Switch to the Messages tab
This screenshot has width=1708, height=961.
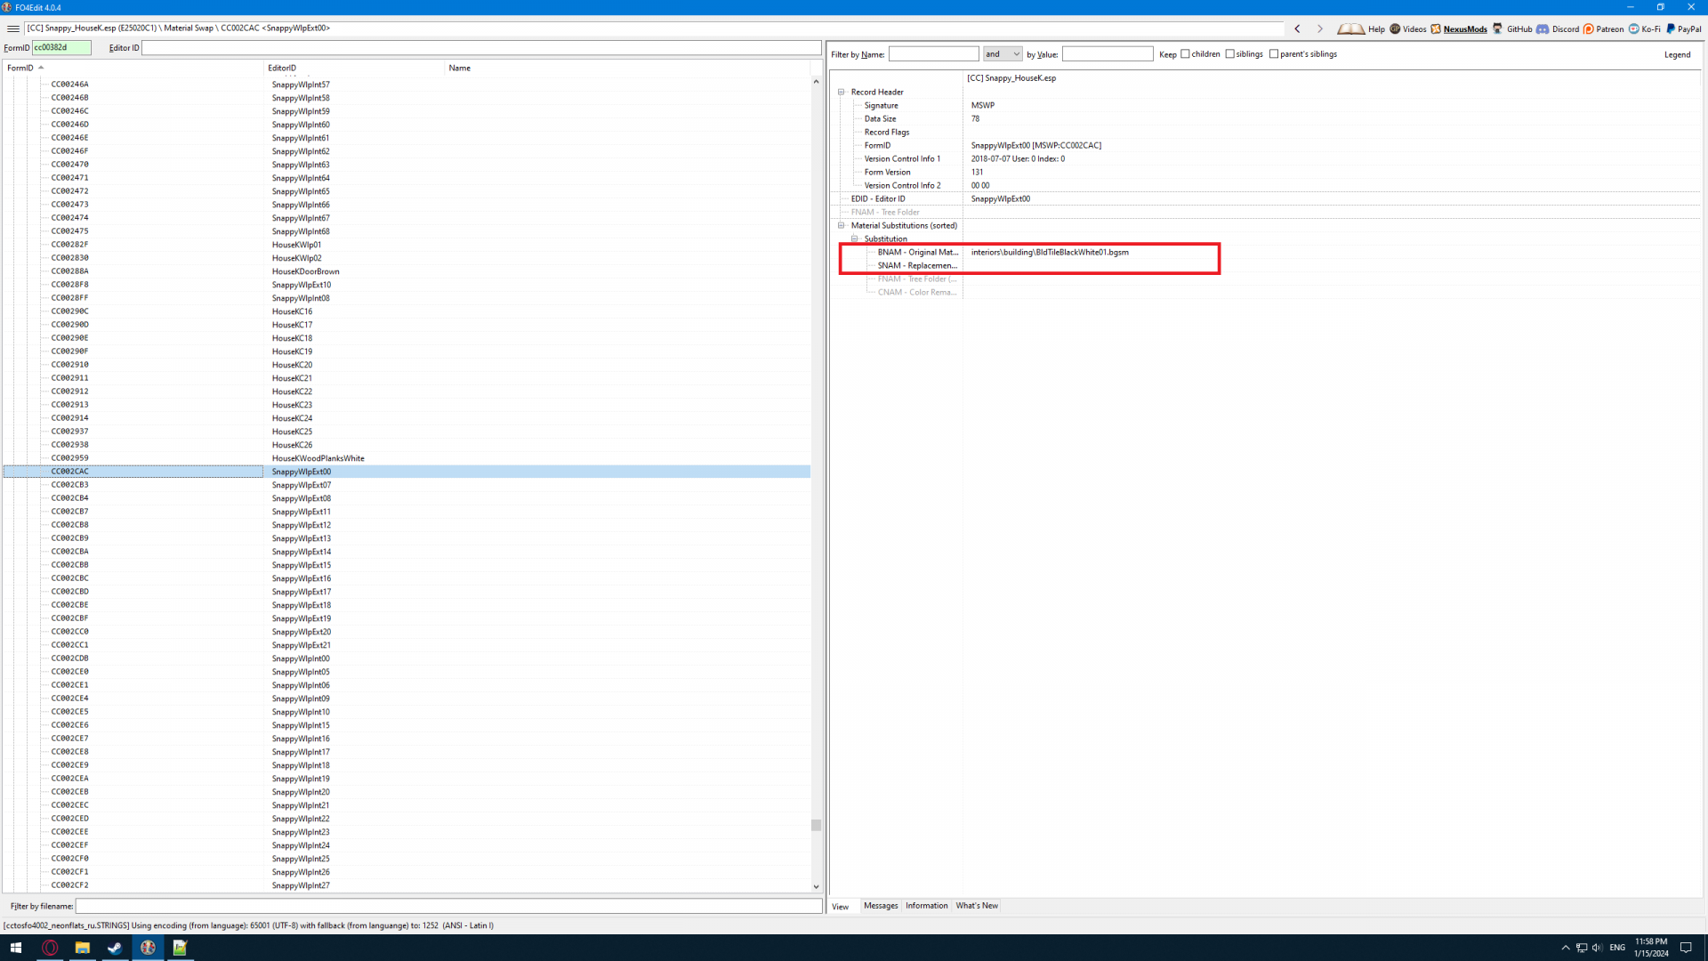(x=881, y=906)
